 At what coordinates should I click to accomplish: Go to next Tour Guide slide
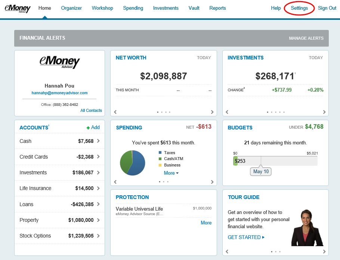(324, 251)
